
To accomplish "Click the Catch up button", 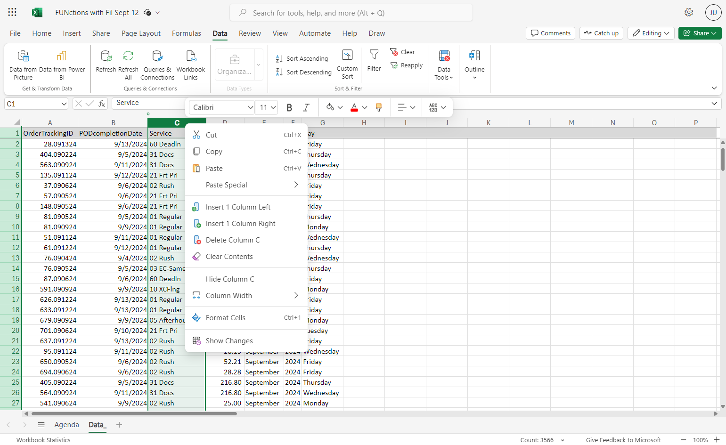I will [601, 33].
